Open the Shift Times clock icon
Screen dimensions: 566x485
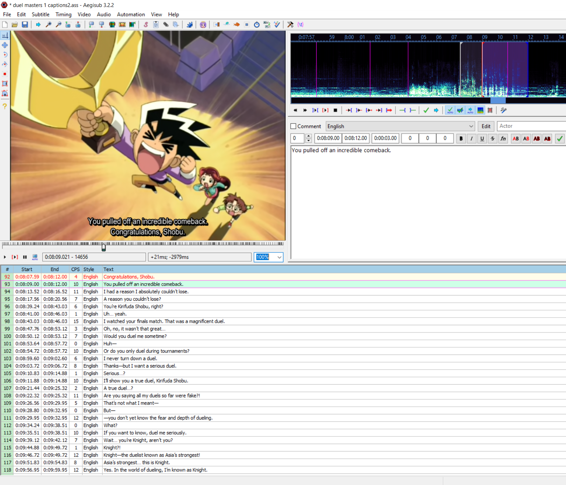(257, 24)
